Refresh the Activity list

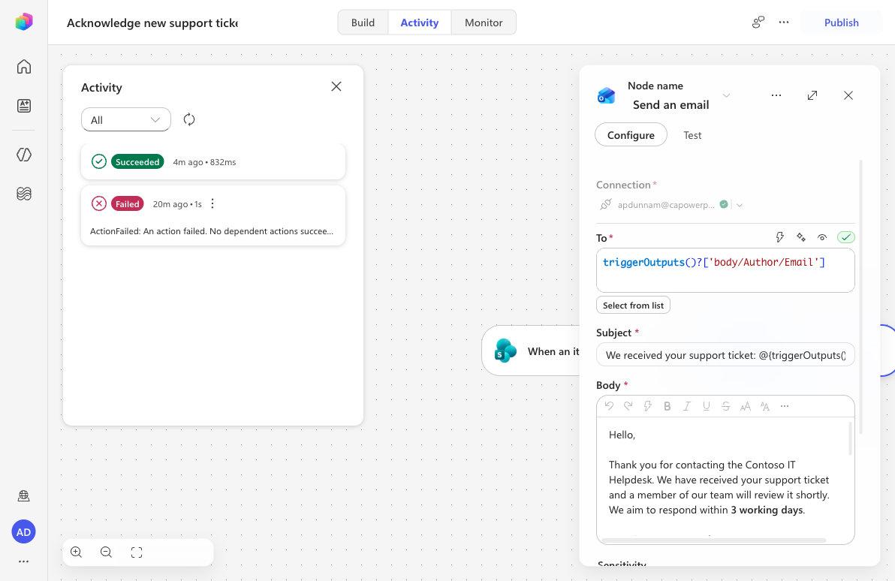click(189, 119)
